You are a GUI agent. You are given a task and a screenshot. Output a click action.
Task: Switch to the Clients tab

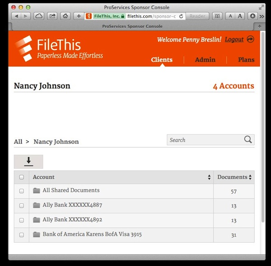click(162, 60)
